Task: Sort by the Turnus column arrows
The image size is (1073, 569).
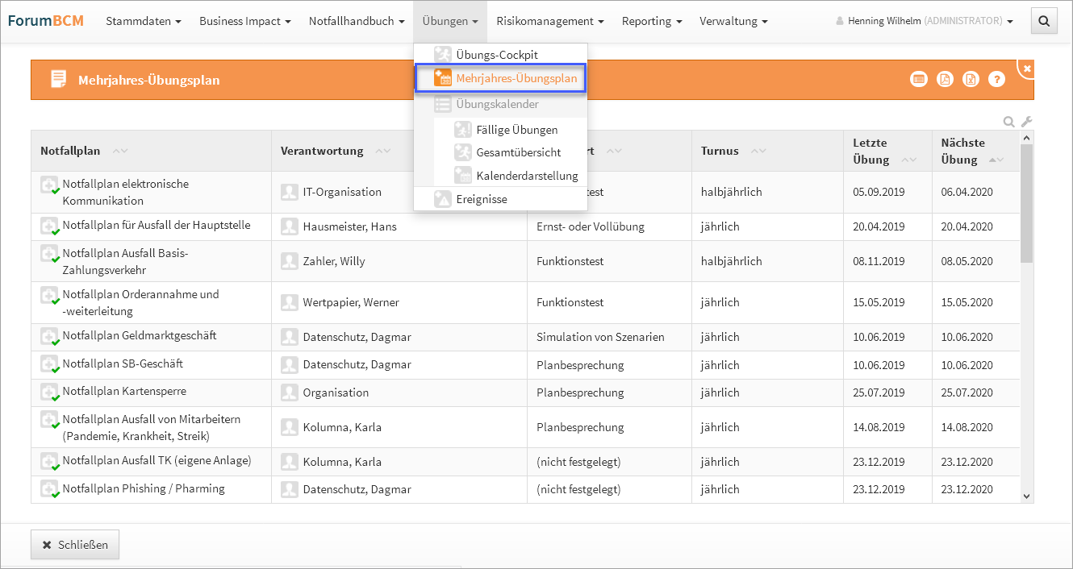Action: pyautogui.click(x=756, y=151)
